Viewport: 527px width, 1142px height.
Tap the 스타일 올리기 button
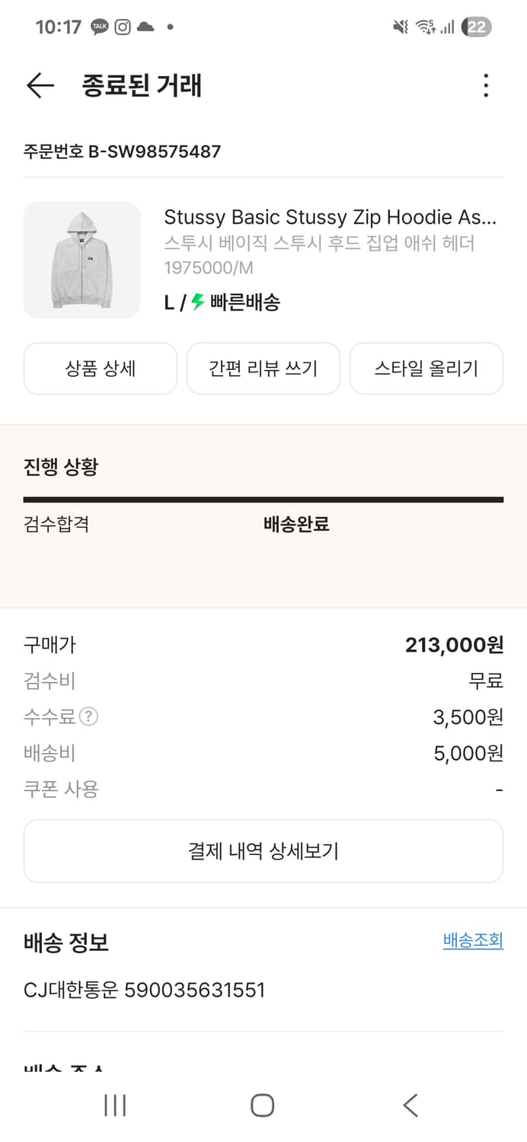point(426,368)
